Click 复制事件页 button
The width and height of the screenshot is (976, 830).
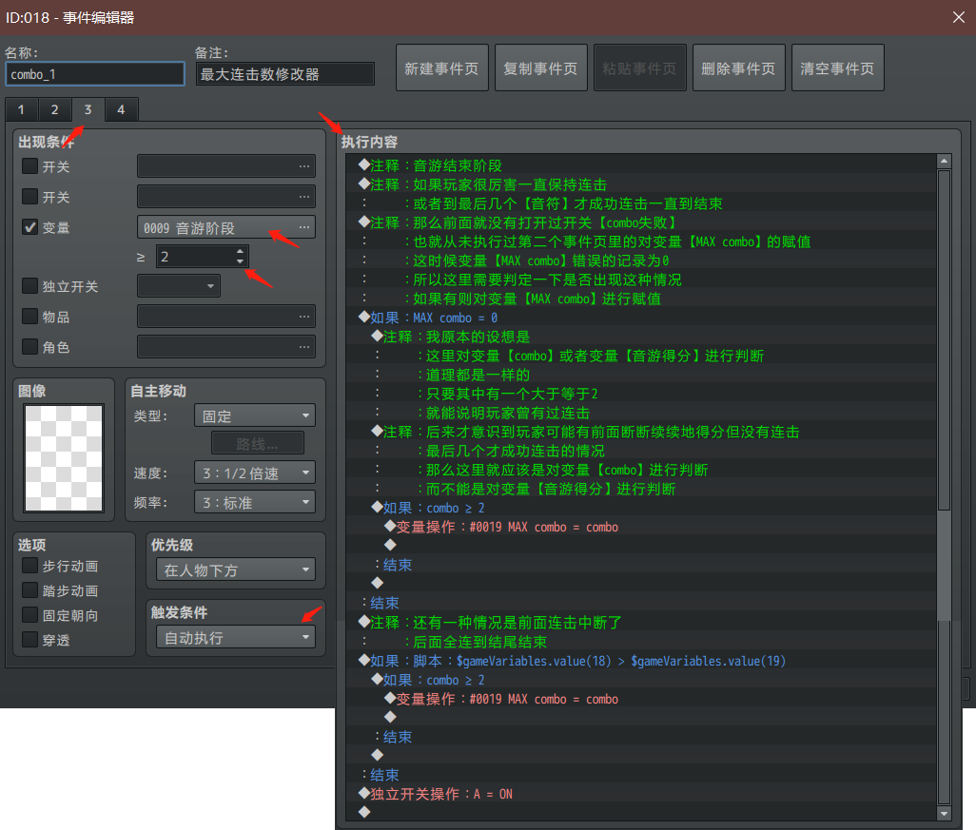pos(541,68)
